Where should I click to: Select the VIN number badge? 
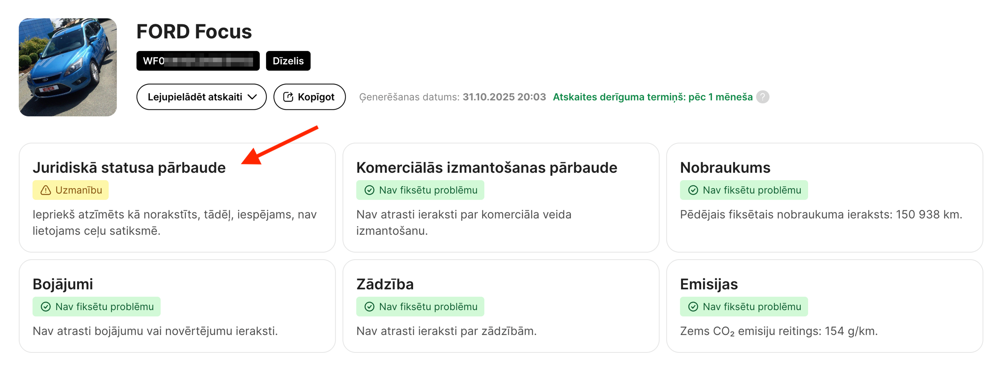198,61
